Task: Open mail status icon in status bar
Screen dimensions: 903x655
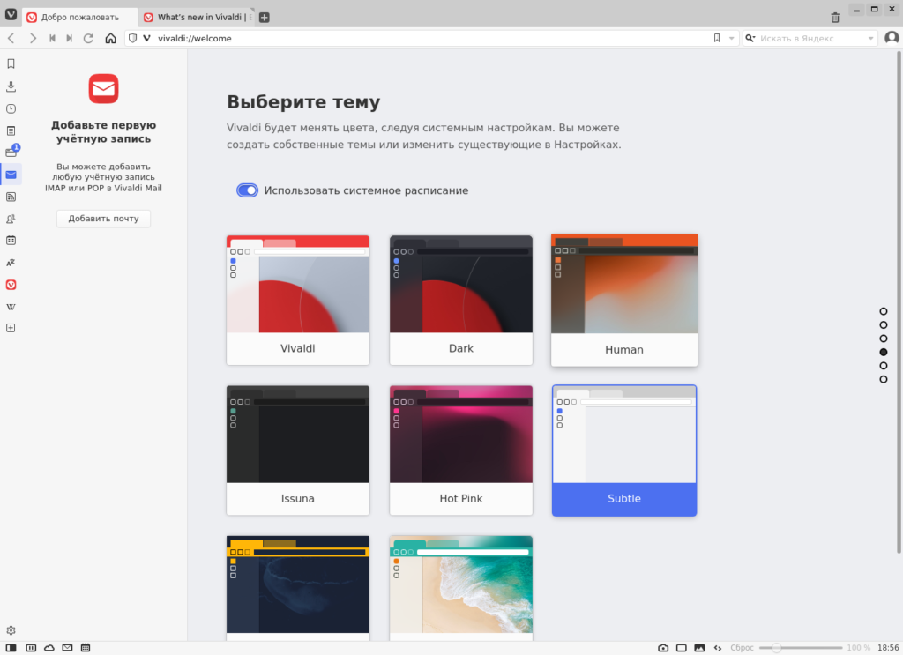Action: (67, 648)
